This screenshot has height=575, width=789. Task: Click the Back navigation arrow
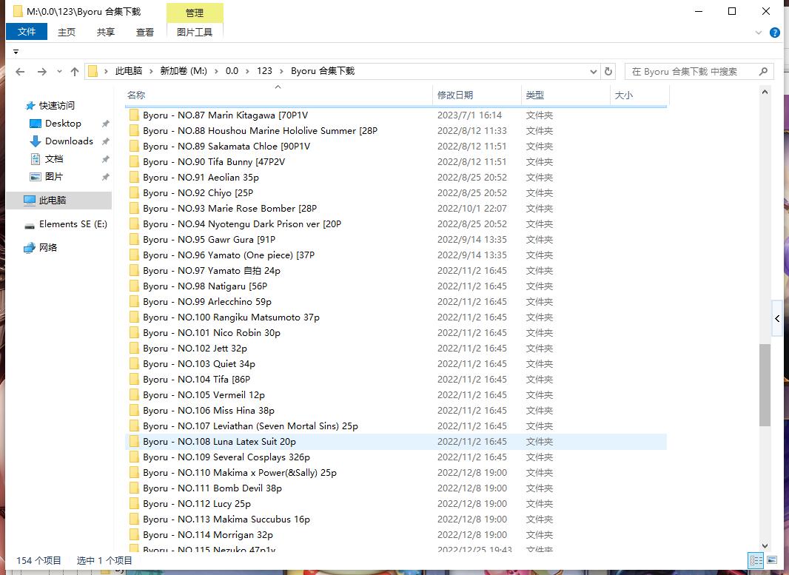click(20, 72)
